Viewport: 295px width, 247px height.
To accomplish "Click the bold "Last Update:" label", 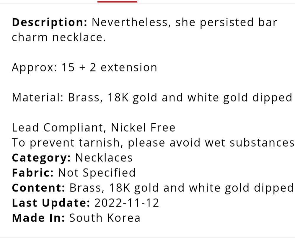I will click(x=50, y=203).
